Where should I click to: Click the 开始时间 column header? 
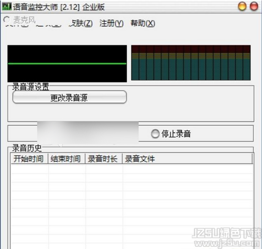29,159
